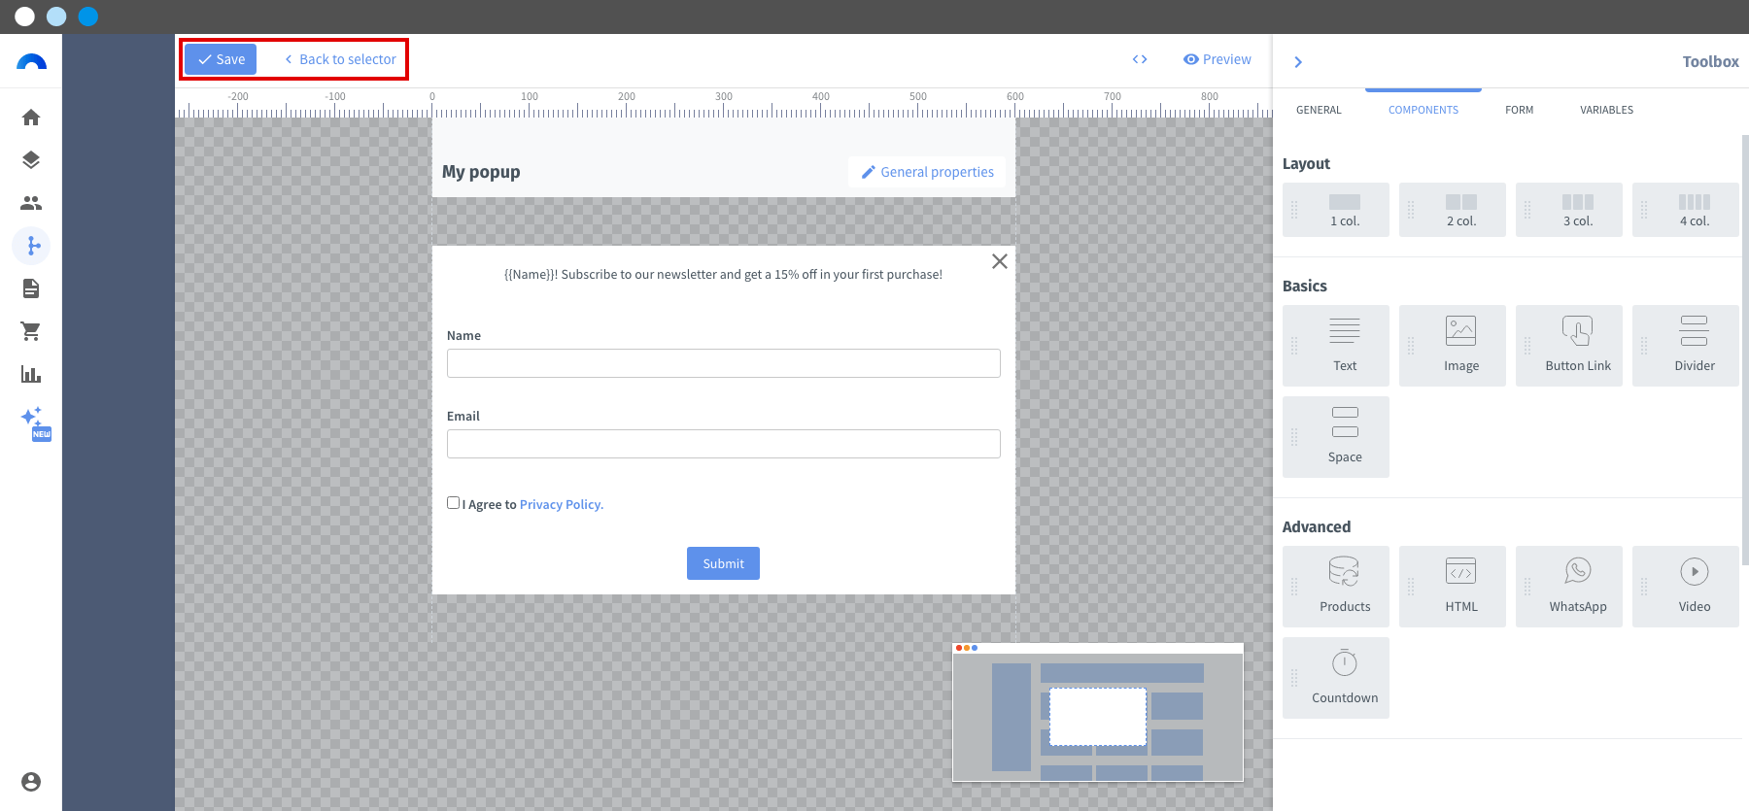The image size is (1749, 811).
Task: Pick the WhatsApp component
Action: click(x=1569, y=587)
